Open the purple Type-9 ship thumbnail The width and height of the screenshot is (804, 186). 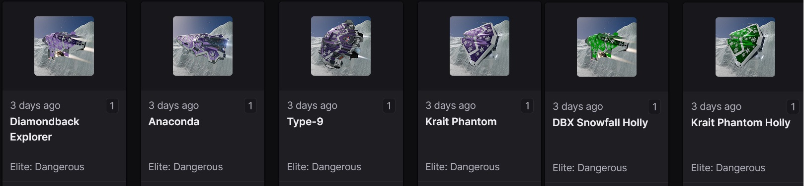[x=341, y=46]
